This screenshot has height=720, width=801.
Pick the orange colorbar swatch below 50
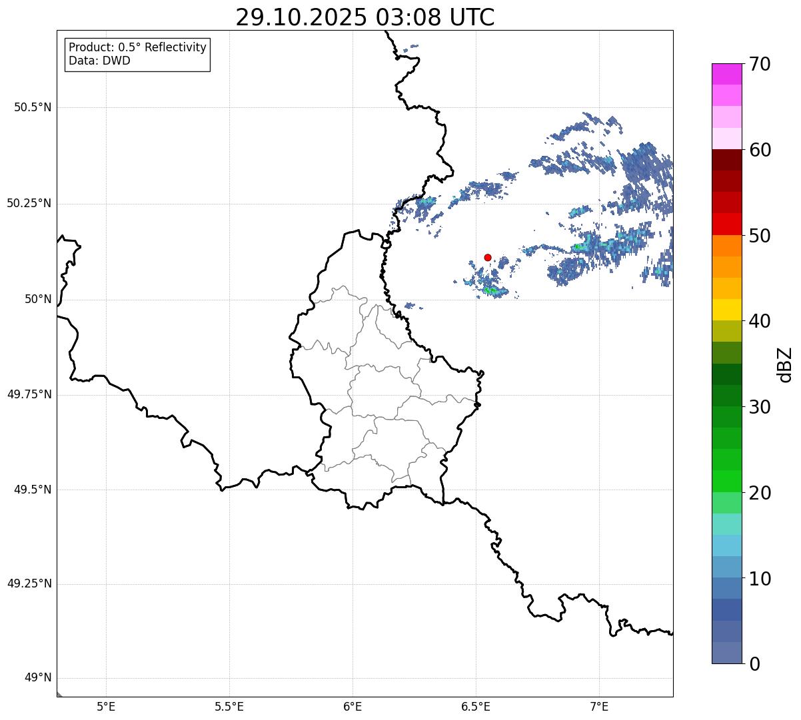(x=726, y=246)
